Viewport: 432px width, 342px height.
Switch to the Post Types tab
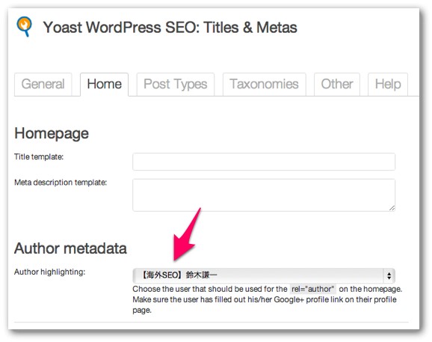(175, 84)
